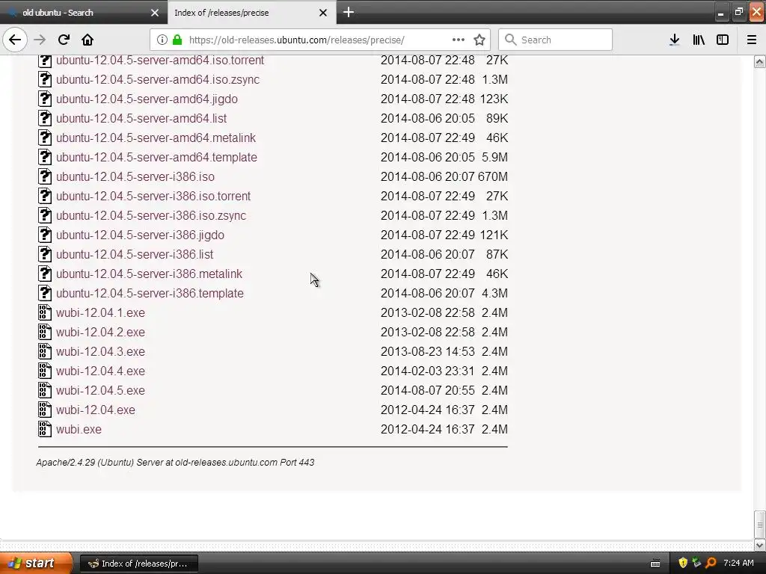
Task: Open the downloads arrow panel
Action: pos(675,40)
